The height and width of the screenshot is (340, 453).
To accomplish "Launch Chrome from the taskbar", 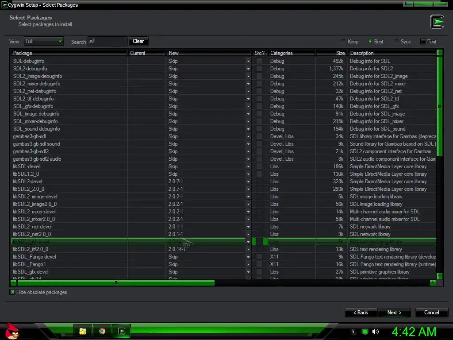I will [102, 331].
